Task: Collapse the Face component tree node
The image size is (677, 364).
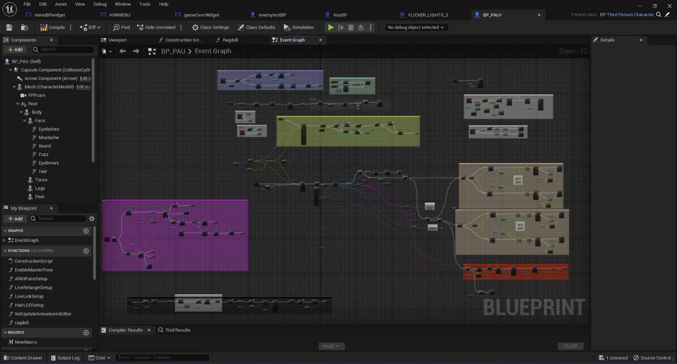Action: click(x=25, y=121)
